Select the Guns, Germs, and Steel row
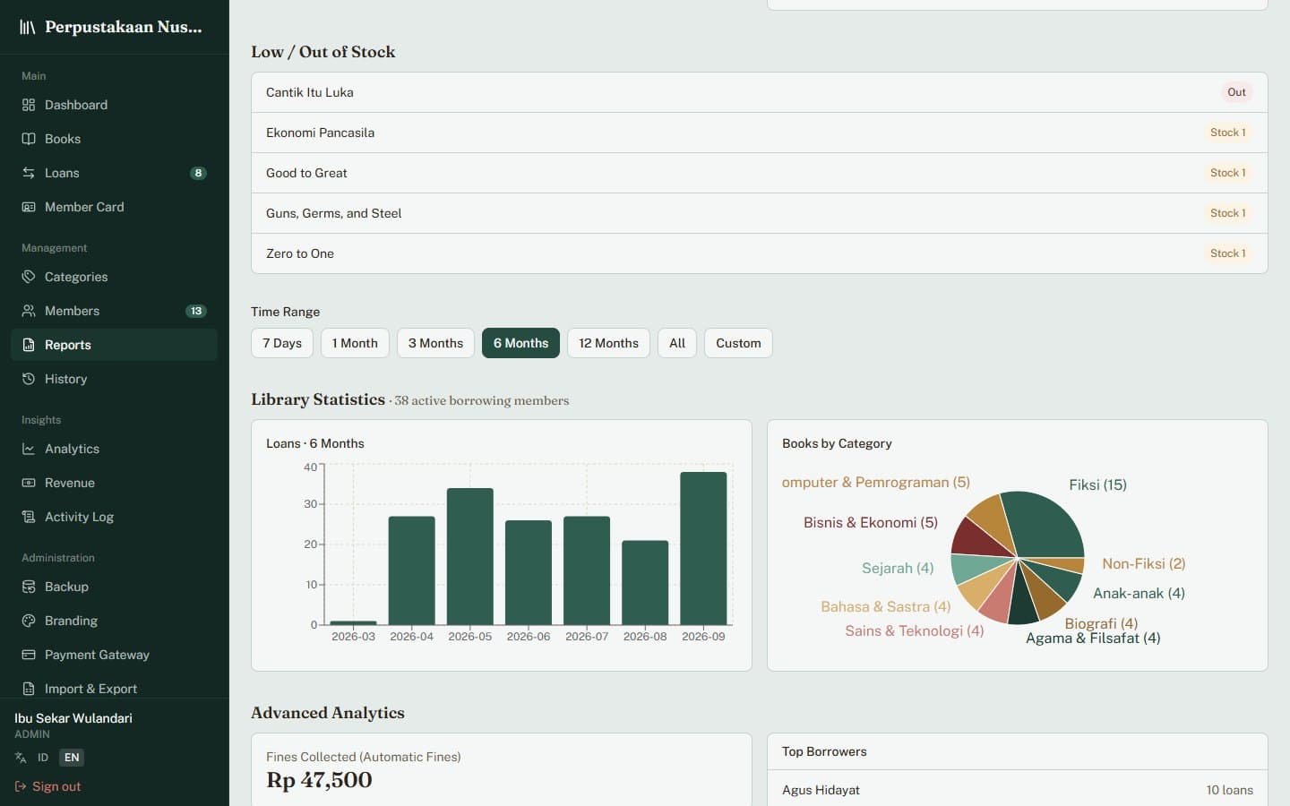This screenshot has width=1290, height=806. click(760, 213)
